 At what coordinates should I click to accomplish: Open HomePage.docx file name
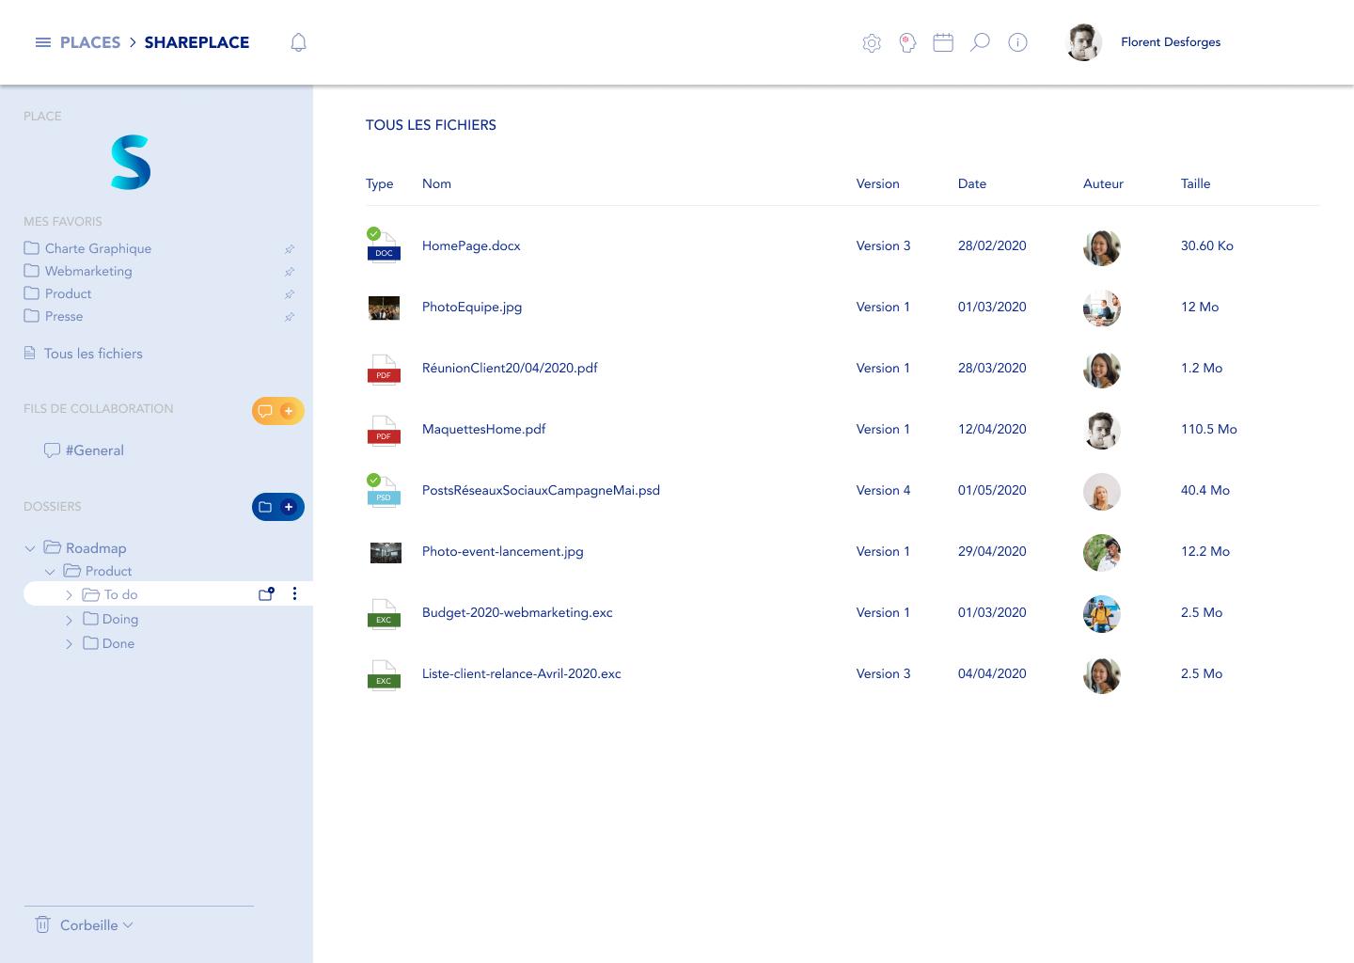pos(471,245)
